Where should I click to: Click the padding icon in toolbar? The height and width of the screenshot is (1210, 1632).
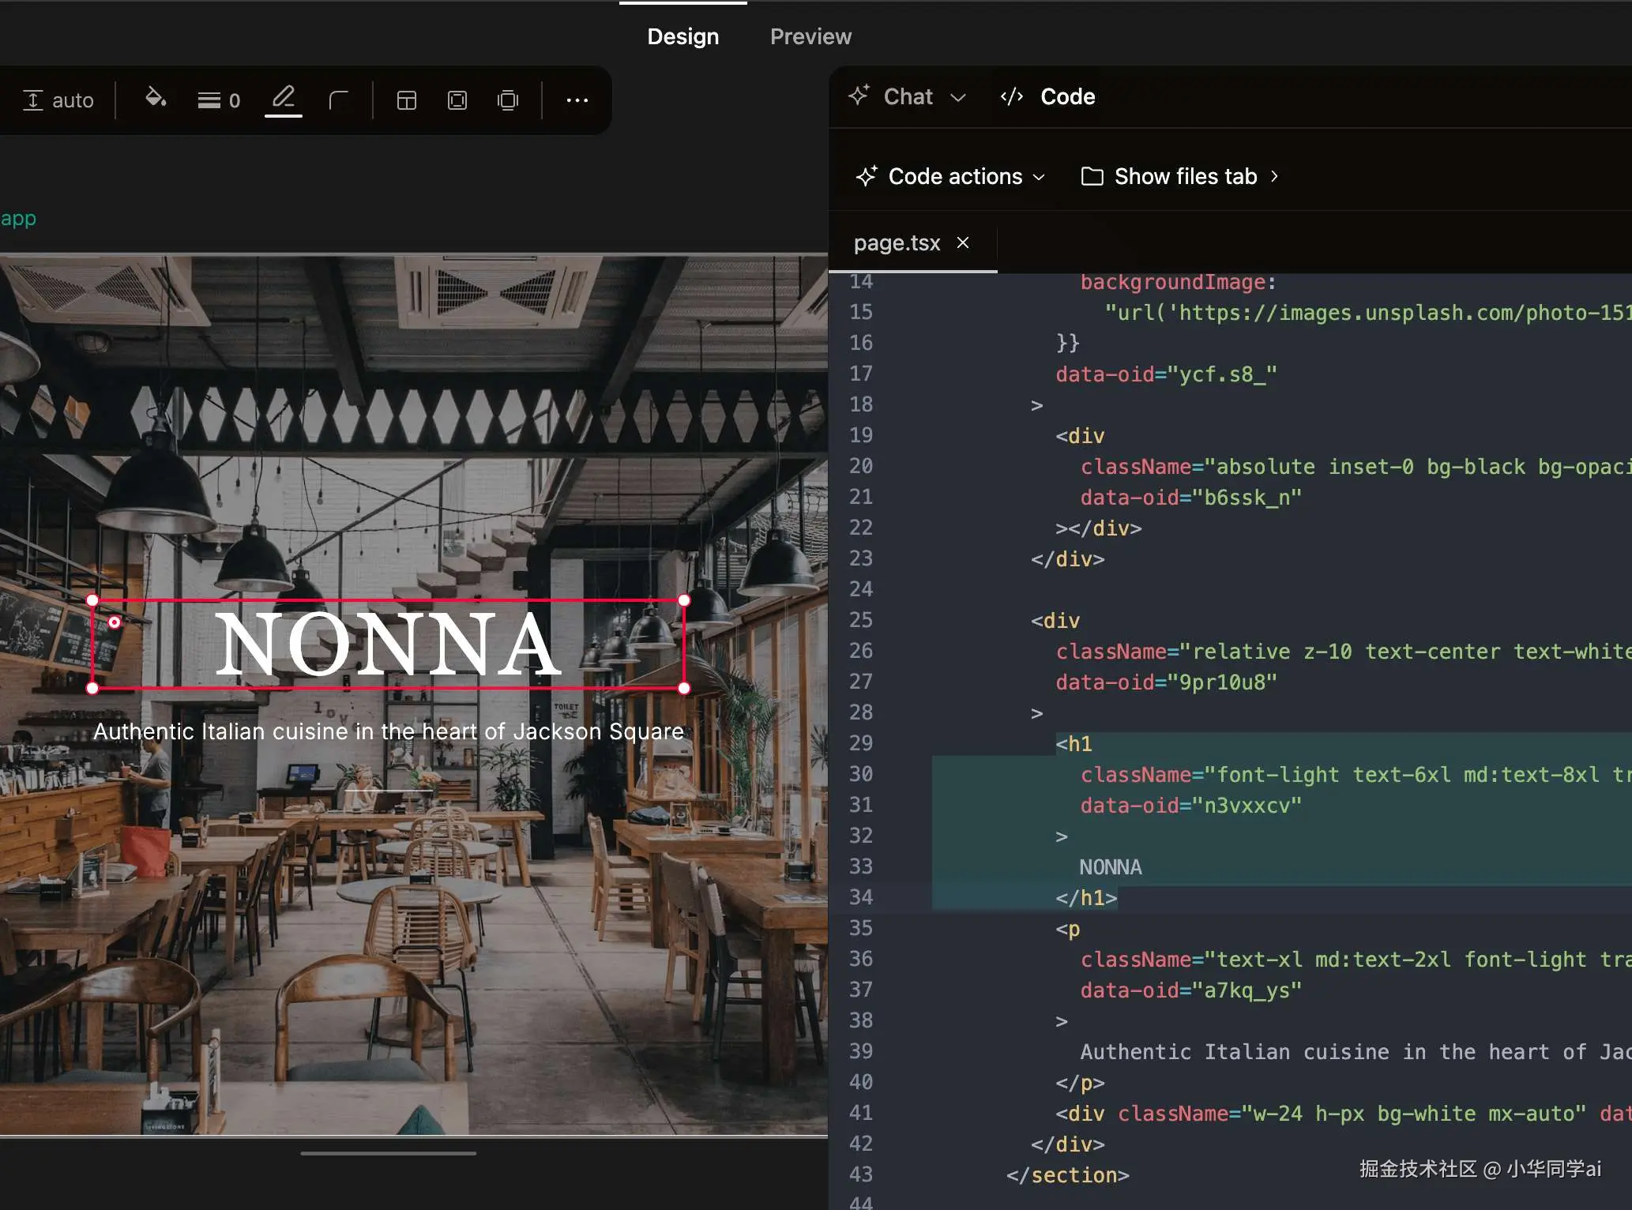[457, 100]
